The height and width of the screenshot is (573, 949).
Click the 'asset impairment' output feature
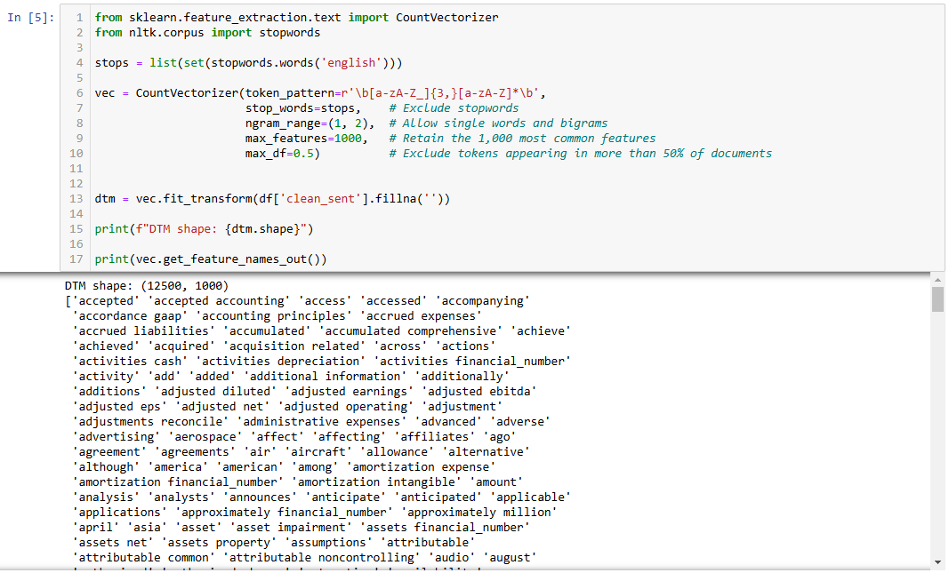[x=291, y=528]
